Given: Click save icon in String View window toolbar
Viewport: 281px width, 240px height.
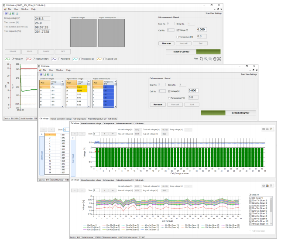Looking at the screenshot, I should click(6, 14).
